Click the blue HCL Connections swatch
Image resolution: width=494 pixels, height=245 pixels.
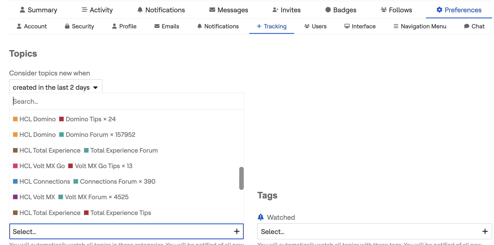(x=15, y=181)
